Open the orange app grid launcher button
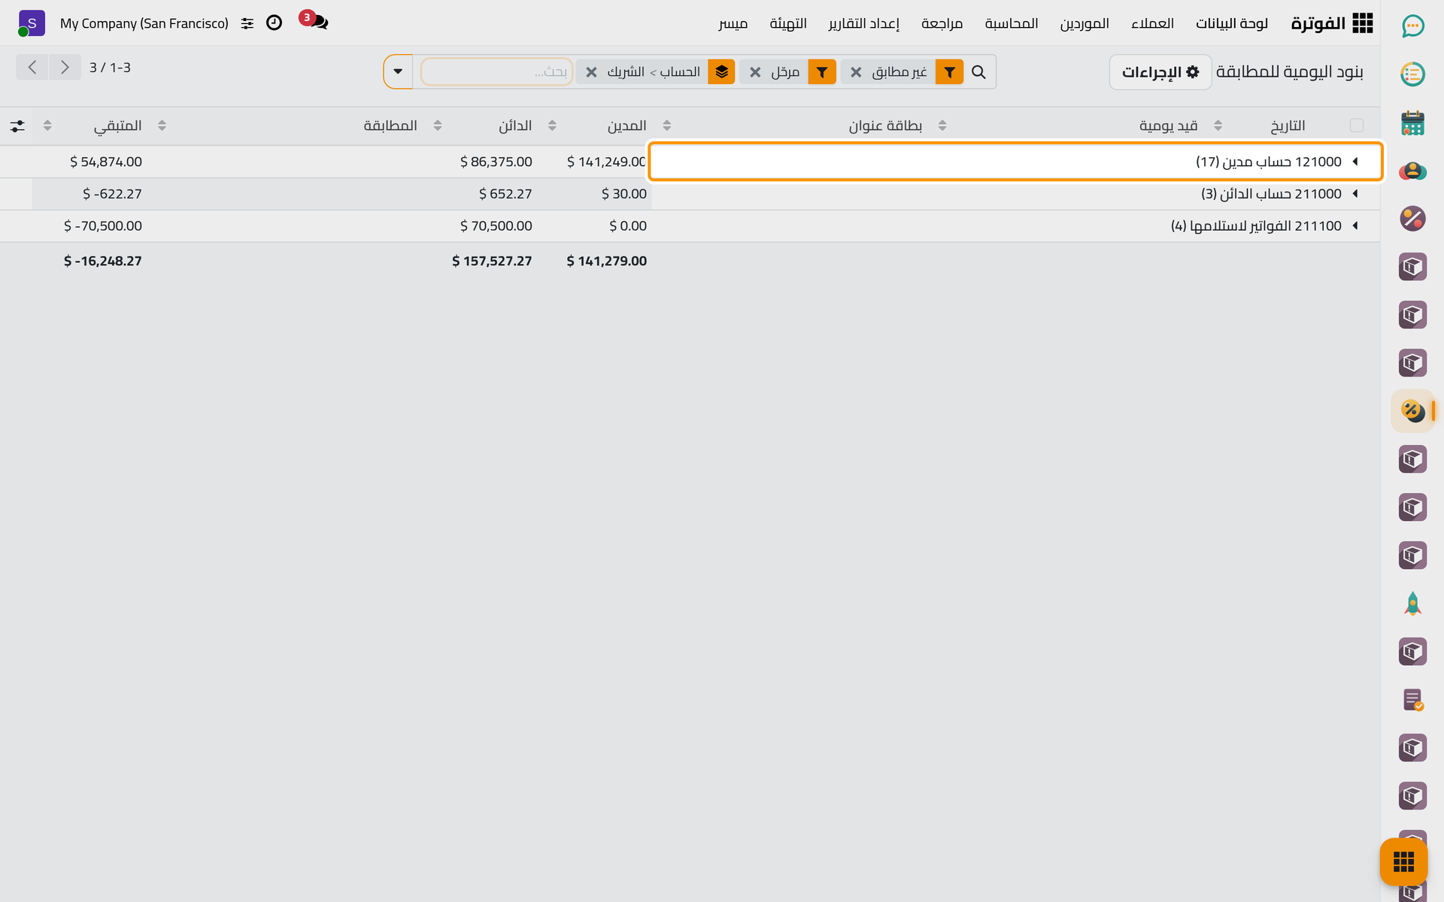The image size is (1444, 902). click(1403, 861)
